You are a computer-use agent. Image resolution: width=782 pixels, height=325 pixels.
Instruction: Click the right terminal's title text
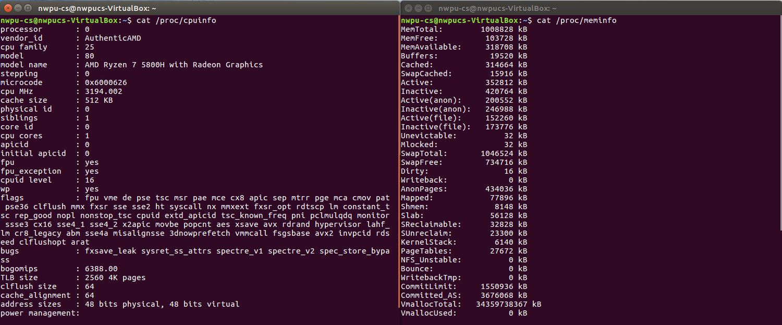[x=498, y=8]
